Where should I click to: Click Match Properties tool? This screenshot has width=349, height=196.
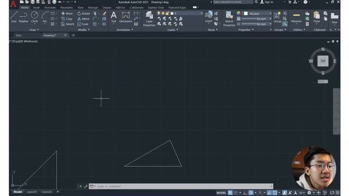[x=229, y=19]
